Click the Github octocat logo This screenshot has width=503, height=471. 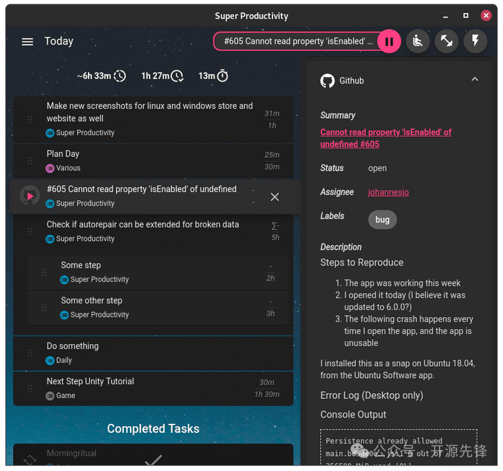(327, 81)
